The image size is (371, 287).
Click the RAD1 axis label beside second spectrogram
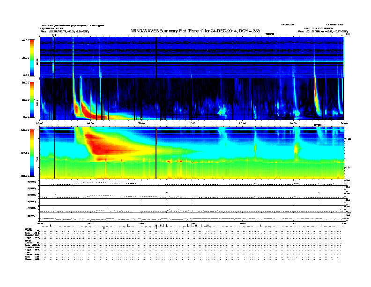(37, 103)
